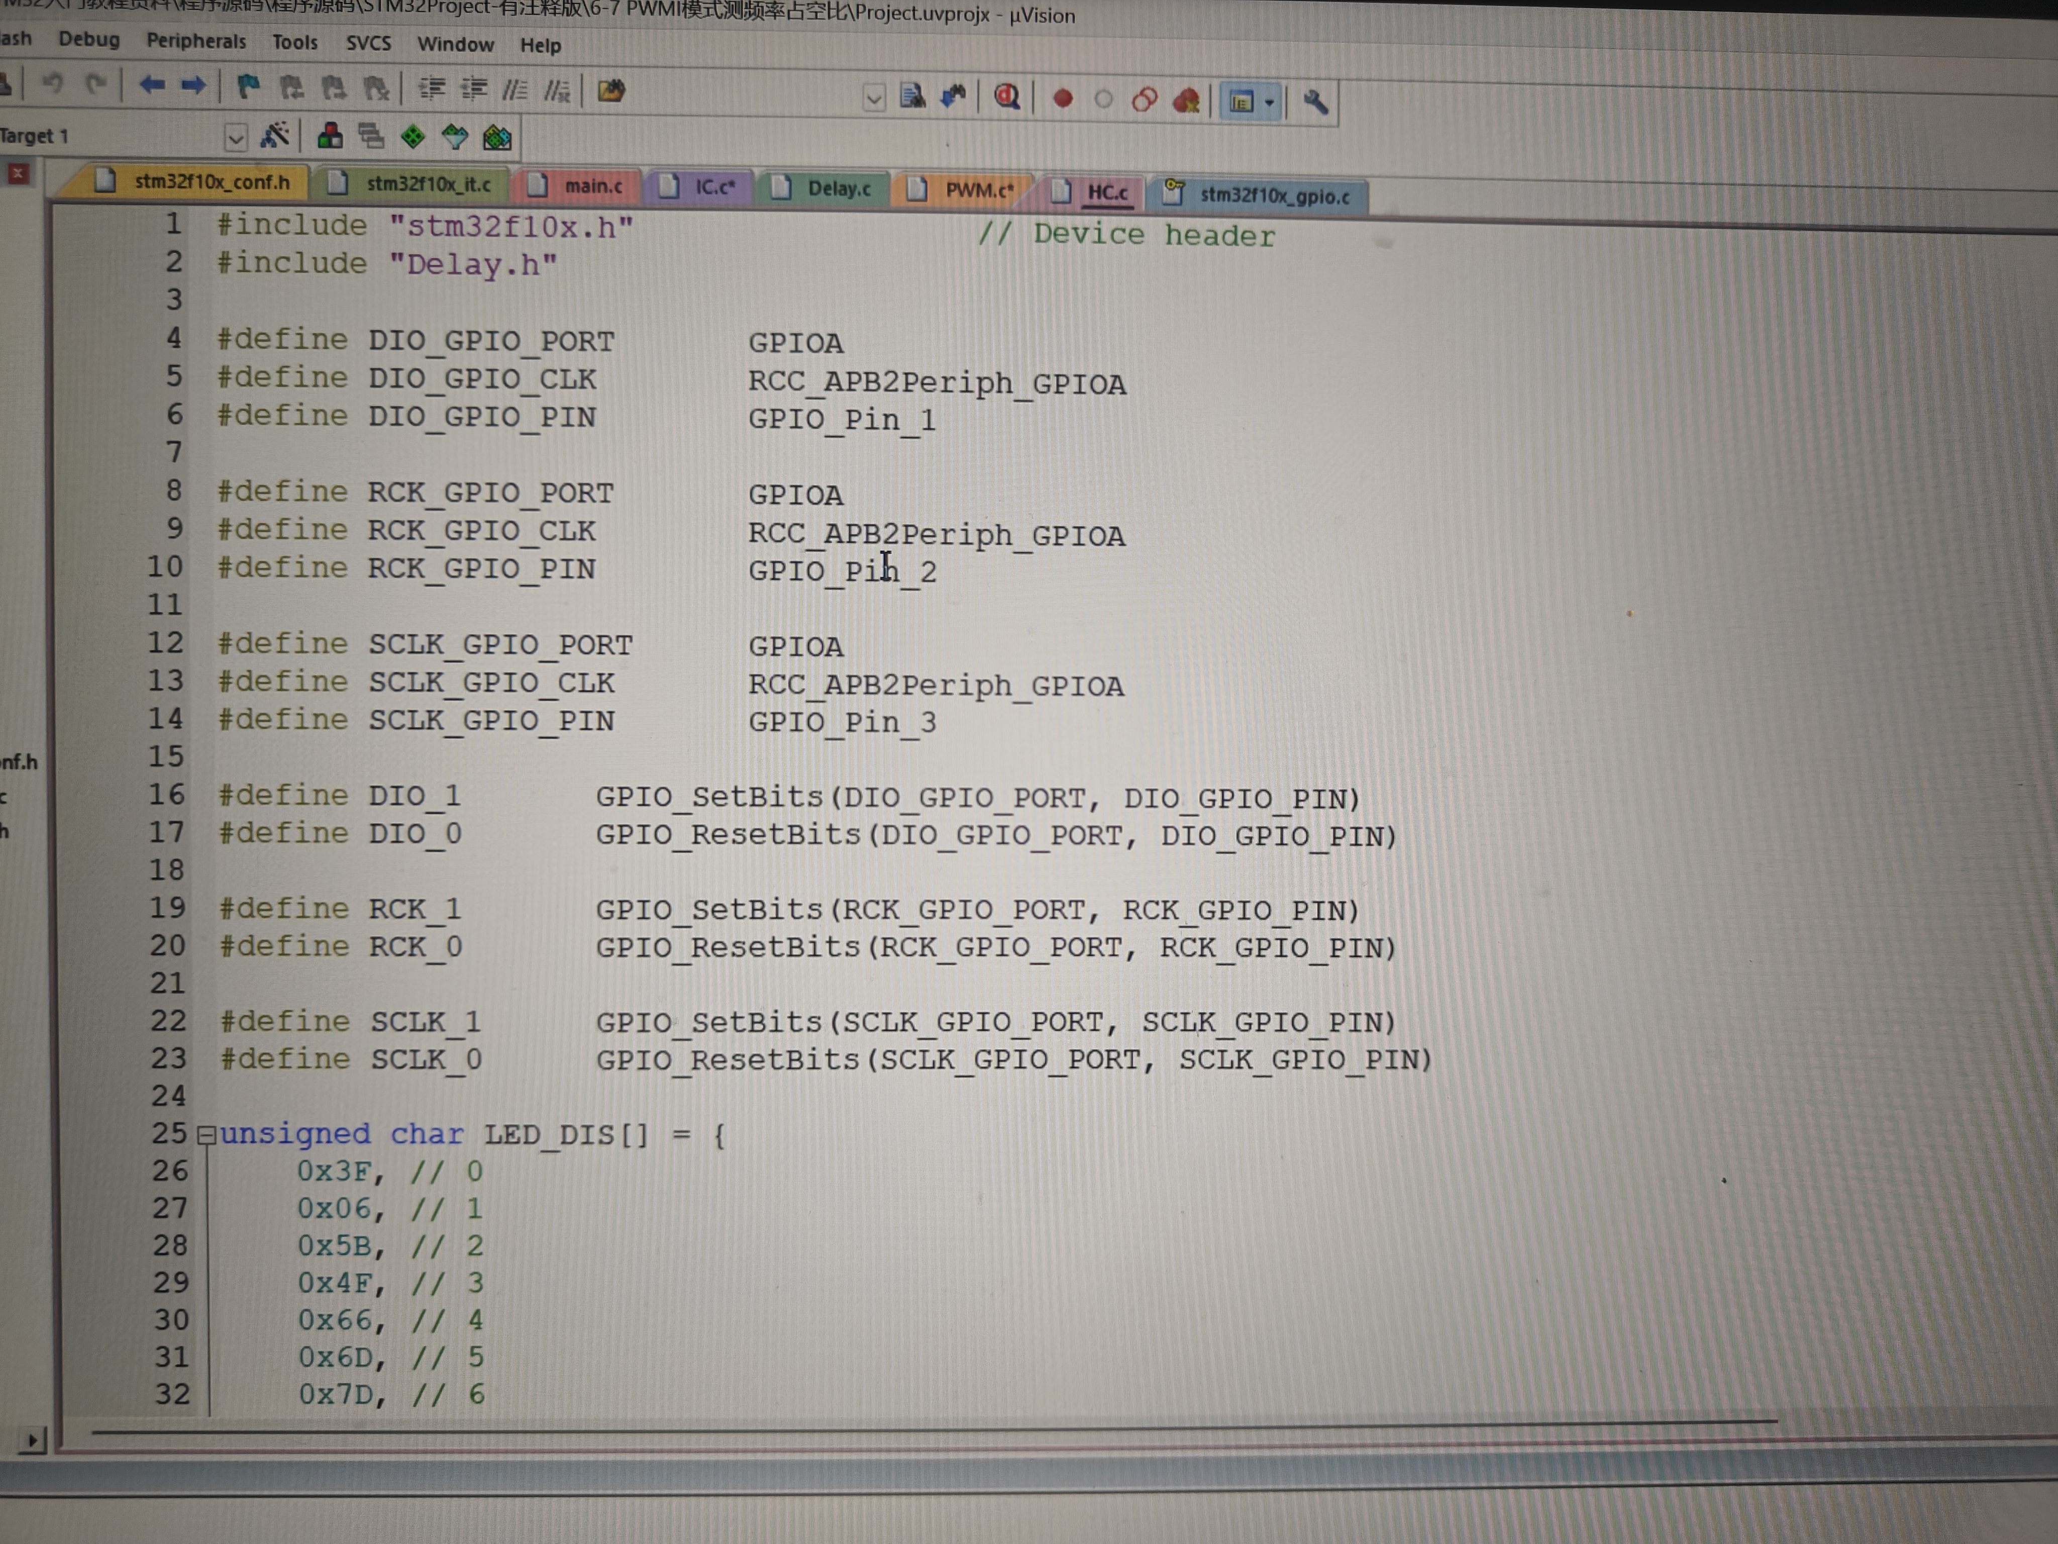
Task: Click Start/Stop Debug Session icon
Action: (1007, 97)
